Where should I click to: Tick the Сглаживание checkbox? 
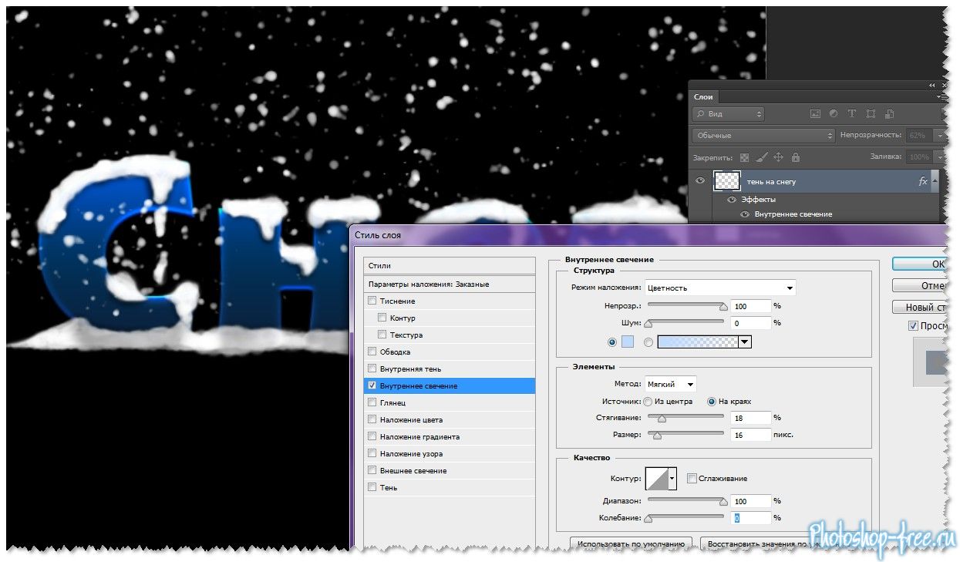click(x=692, y=479)
